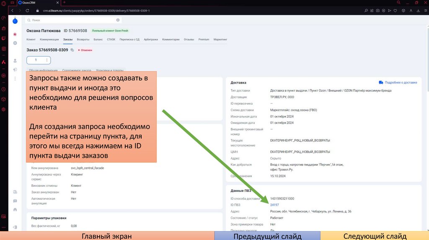429x240 pixels.
Task: Click the ID 57669508 client identifier
Action: coord(75,31)
